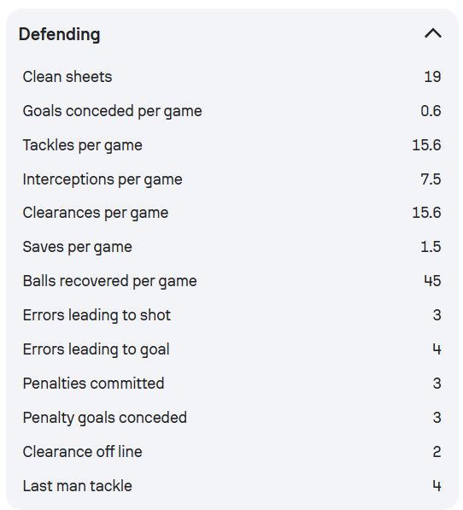Click the Saves per game label

tap(78, 247)
